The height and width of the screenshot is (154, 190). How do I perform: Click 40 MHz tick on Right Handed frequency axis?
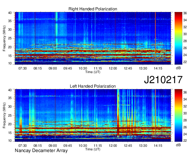(10, 13)
